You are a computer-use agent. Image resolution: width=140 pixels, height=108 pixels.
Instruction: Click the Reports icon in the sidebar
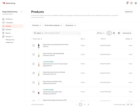click(x=3, y=33)
